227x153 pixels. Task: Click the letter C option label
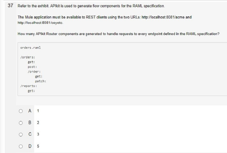(x=30, y=134)
